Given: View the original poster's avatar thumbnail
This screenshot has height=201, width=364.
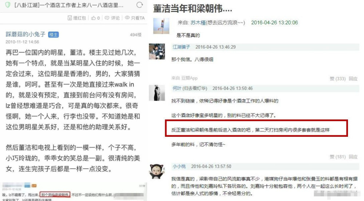Looking at the screenshot, I should (161, 26).
